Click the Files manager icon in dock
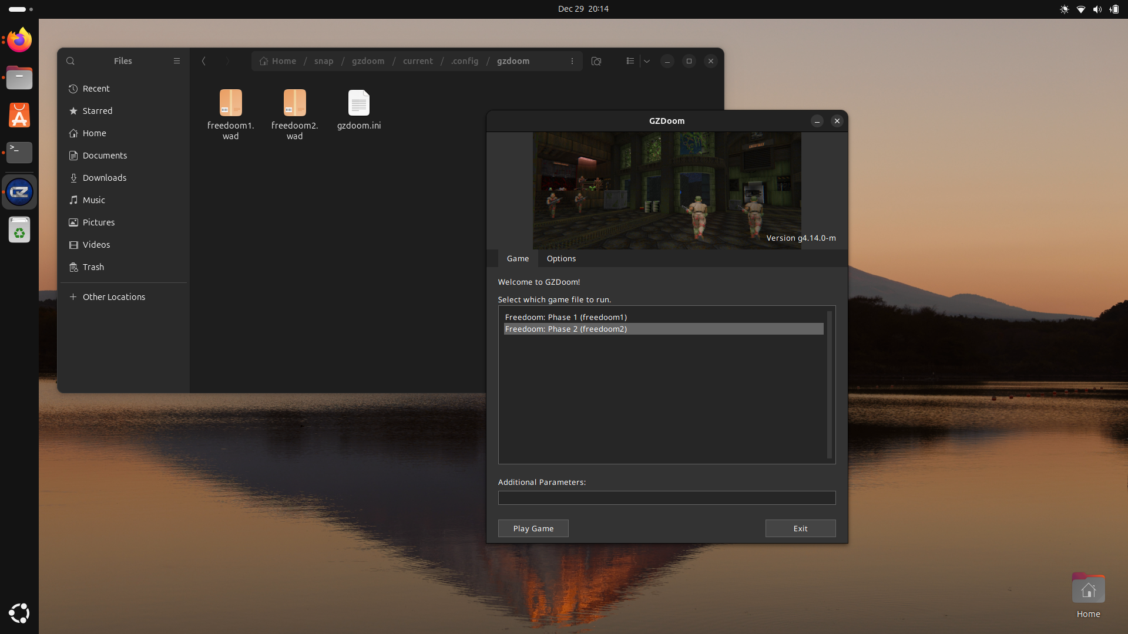The width and height of the screenshot is (1128, 634). point(19,77)
